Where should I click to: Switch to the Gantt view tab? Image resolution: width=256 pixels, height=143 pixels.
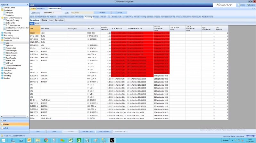[x=37, y=23]
